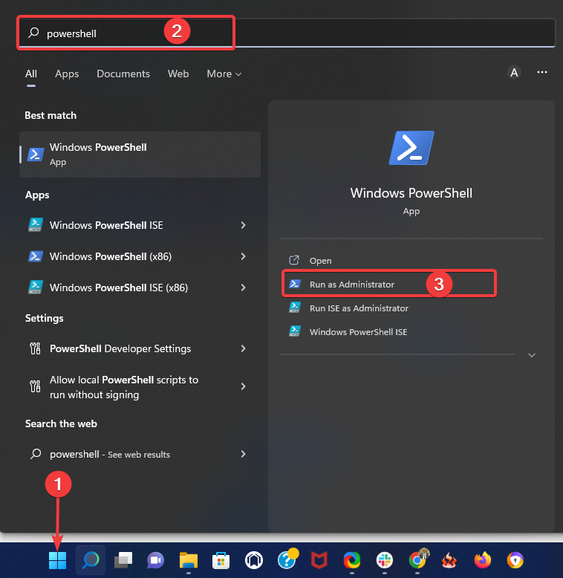Open the flame-icon app on the taskbar
Image resolution: width=563 pixels, height=578 pixels.
click(x=449, y=560)
